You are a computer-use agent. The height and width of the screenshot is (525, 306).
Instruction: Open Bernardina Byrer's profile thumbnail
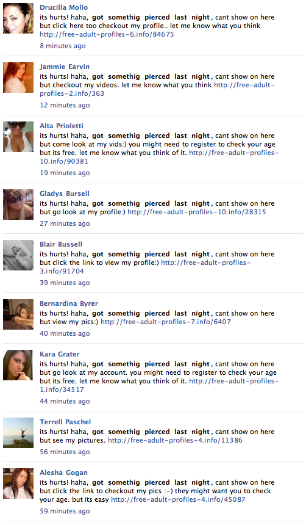(18, 314)
